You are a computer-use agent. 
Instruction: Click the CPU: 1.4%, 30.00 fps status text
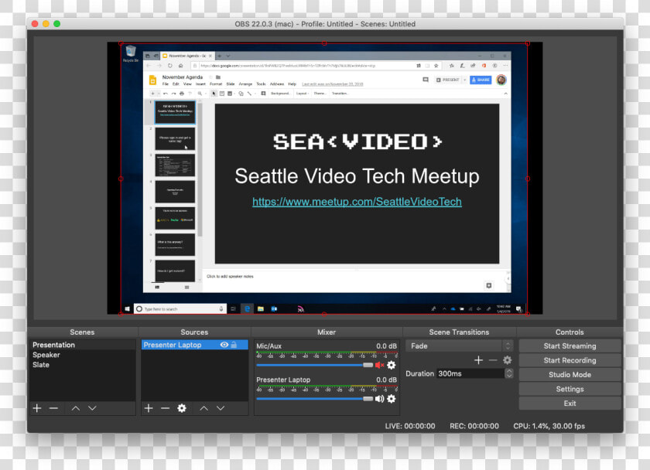[x=549, y=426]
